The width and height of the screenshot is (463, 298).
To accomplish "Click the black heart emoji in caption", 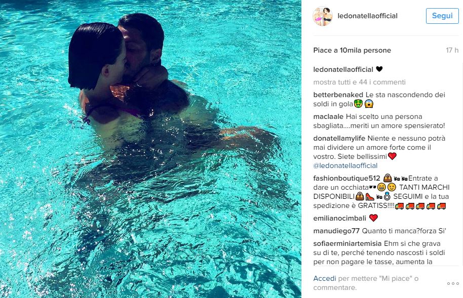I will pyautogui.click(x=379, y=69).
